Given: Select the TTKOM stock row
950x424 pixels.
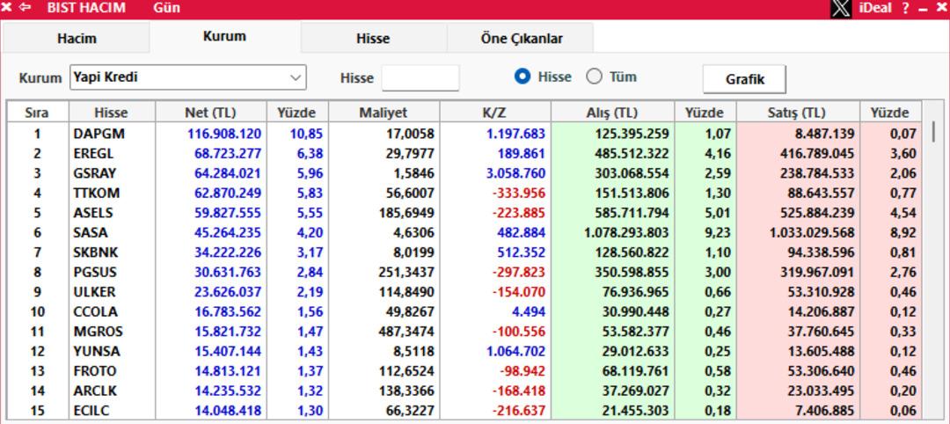Looking at the screenshot, I should (464, 193).
